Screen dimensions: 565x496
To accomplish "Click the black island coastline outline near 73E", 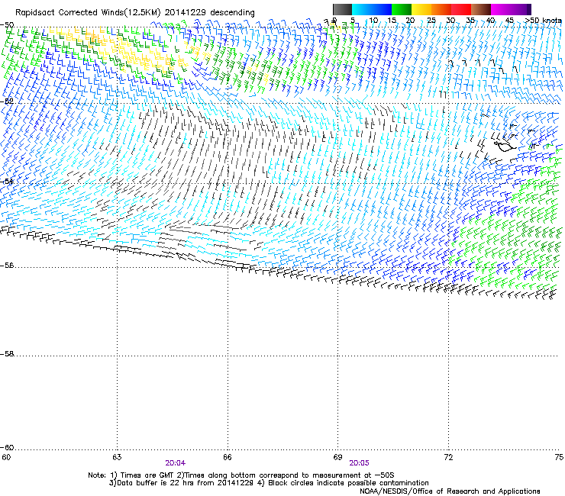I will (504, 146).
